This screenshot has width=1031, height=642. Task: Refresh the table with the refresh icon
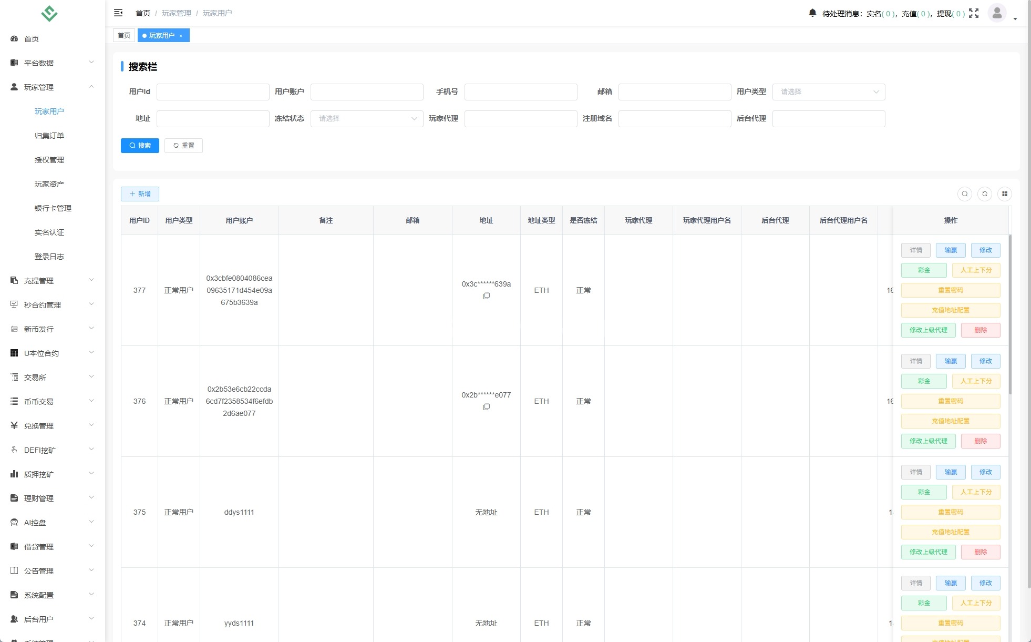tap(985, 193)
